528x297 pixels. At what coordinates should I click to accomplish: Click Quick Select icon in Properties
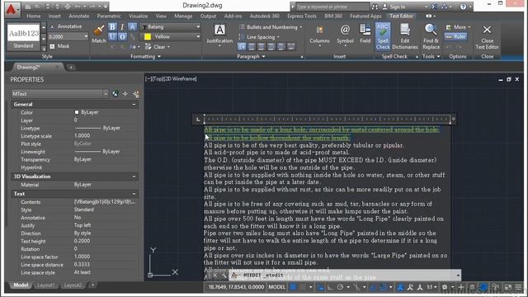tap(135, 94)
